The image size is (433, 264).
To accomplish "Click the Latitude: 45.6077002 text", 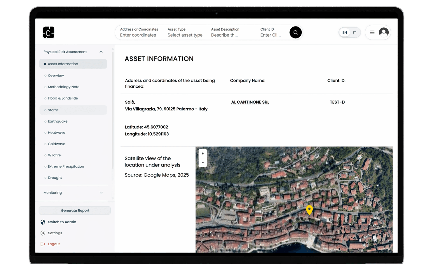I will pos(146,127).
